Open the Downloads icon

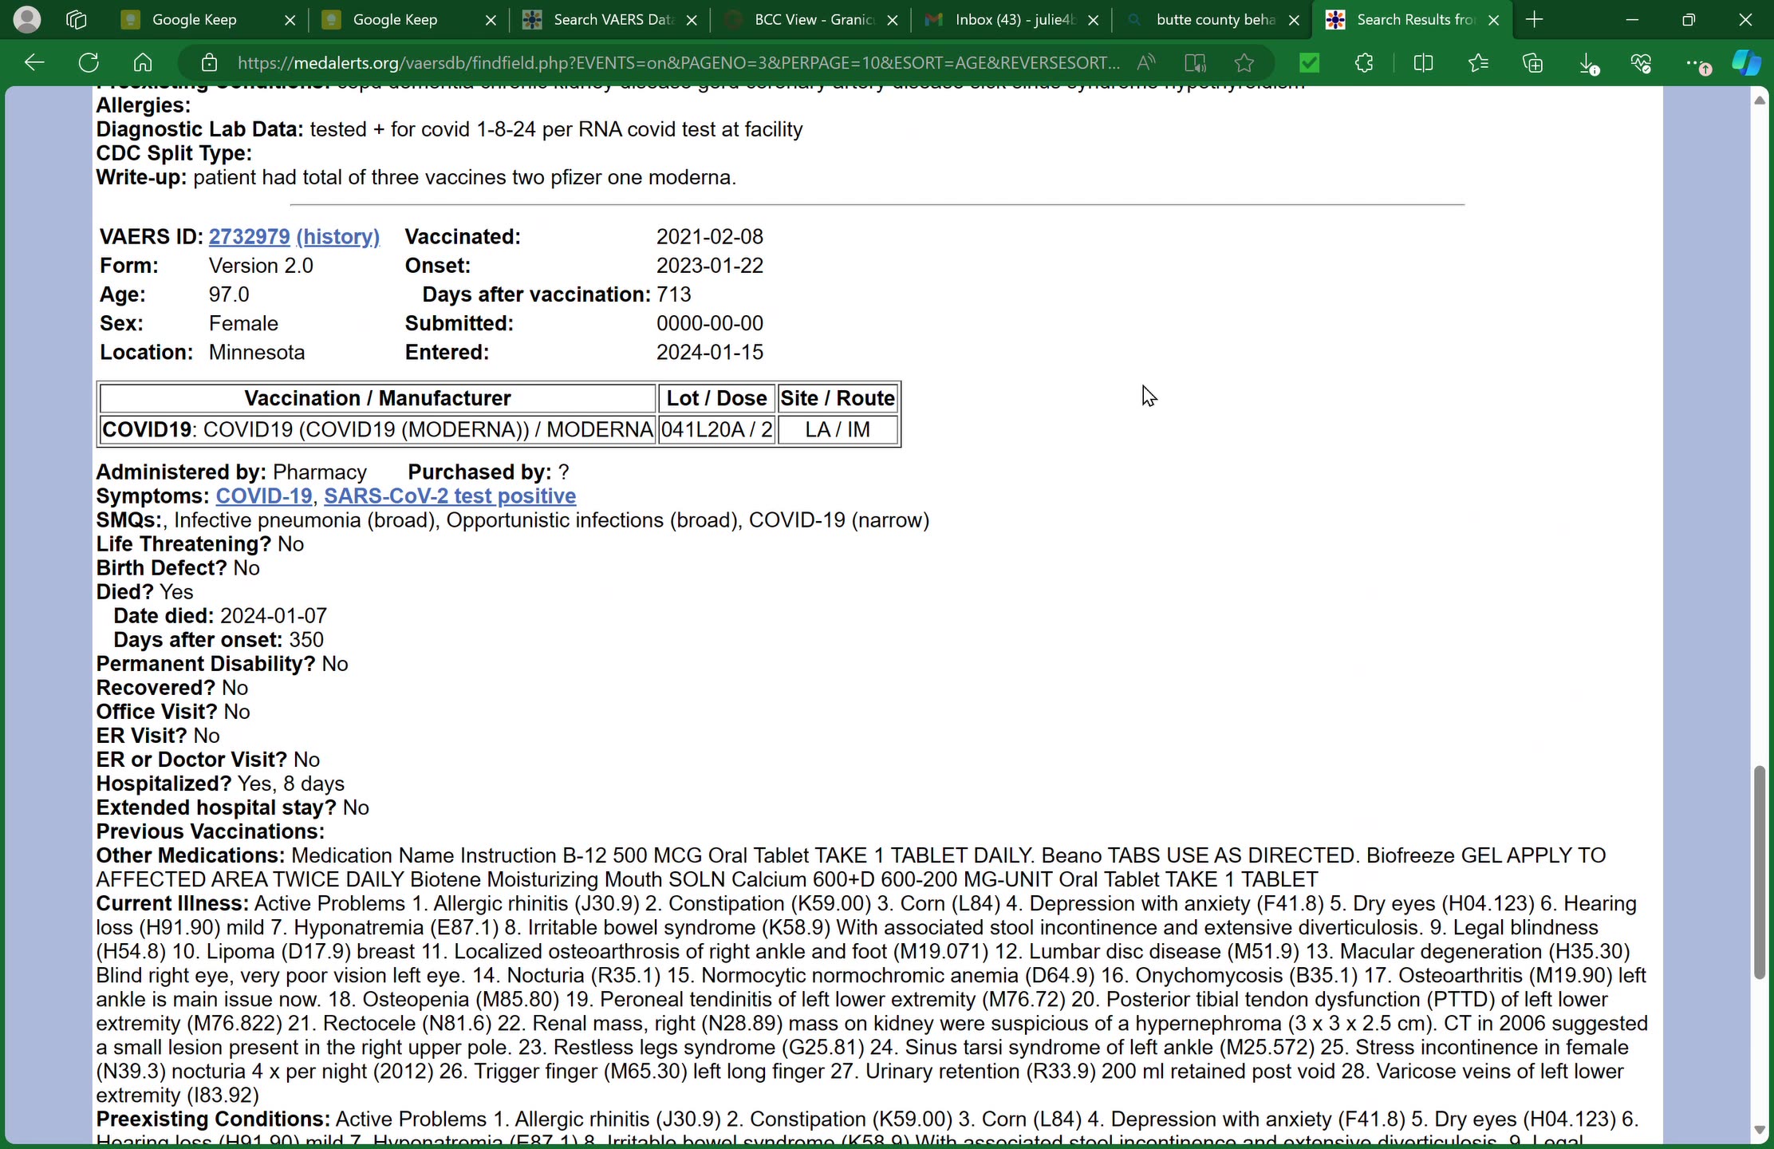point(1587,62)
